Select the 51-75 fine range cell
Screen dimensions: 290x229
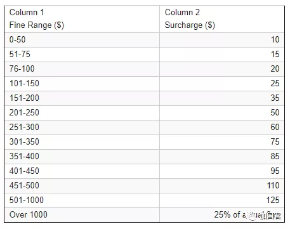[82, 55]
